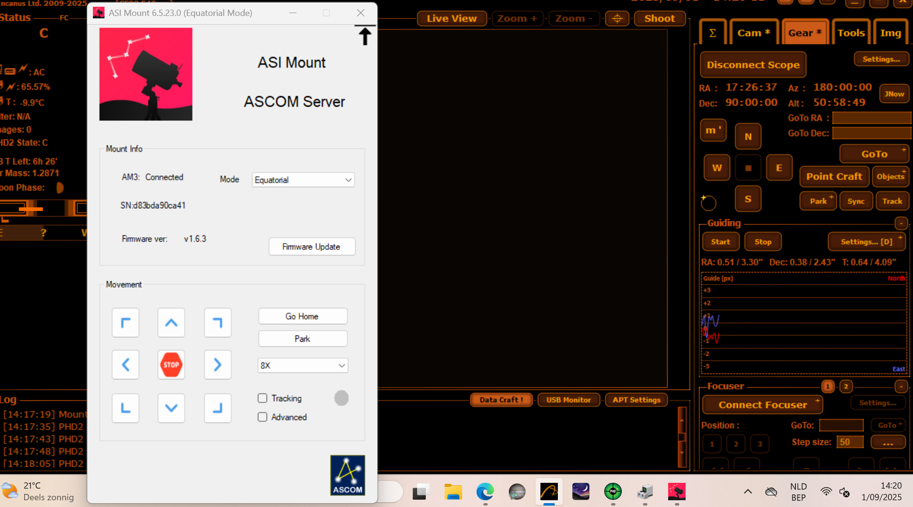
Task: Click the GoTo RA input field
Action: (x=871, y=118)
